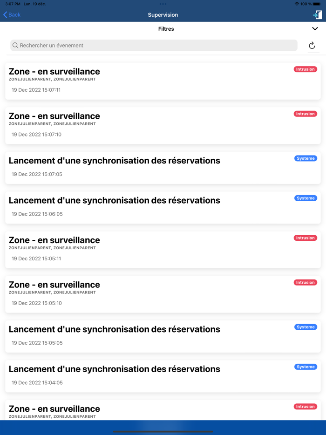
Task: Tap the back chevron icon in the navigation bar
Action: coord(5,14)
